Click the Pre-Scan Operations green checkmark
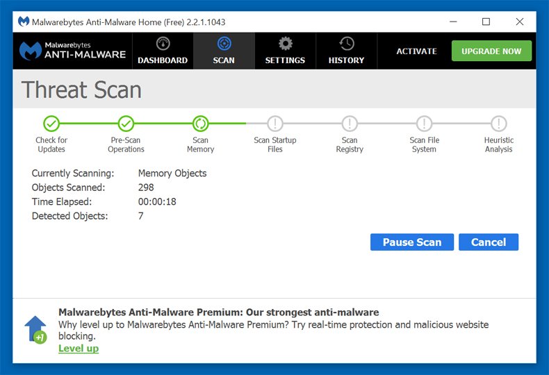 click(126, 124)
